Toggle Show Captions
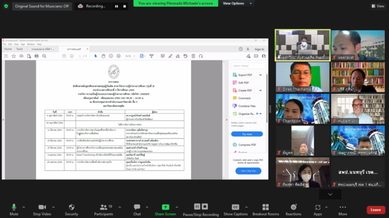Image resolution: width=389 pixels, height=218 pixels. [235, 210]
